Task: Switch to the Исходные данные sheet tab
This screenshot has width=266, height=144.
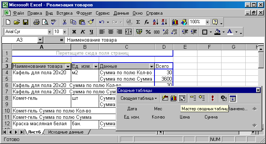Action: 66,132
